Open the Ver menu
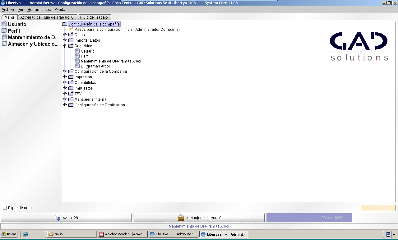Screen dimensions: 398x240 pyautogui.click(x=21, y=10)
